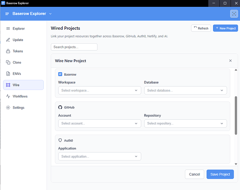Click the hamburger menu icon in header

tap(7, 14)
